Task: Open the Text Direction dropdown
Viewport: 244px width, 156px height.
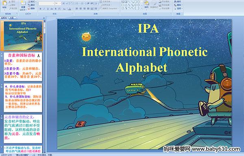Action: pyautogui.click(x=106, y=2)
